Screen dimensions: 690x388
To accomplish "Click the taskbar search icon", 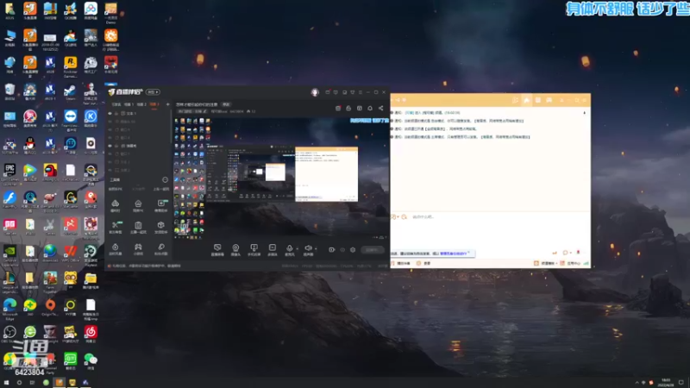I will pos(19,383).
